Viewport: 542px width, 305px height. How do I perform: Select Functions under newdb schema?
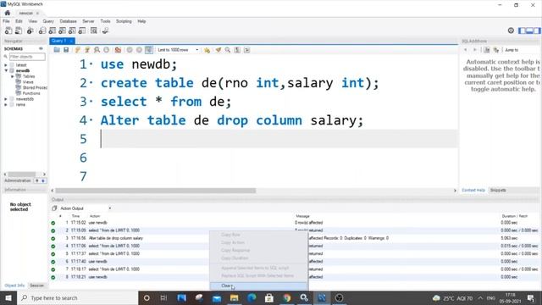pos(31,93)
